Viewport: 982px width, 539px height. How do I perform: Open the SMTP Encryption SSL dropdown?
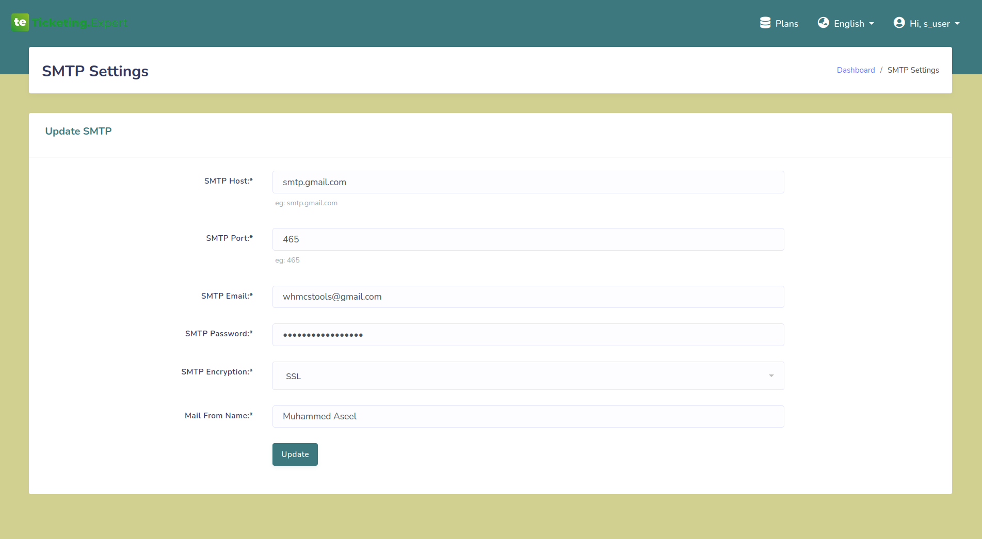pos(527,376)
